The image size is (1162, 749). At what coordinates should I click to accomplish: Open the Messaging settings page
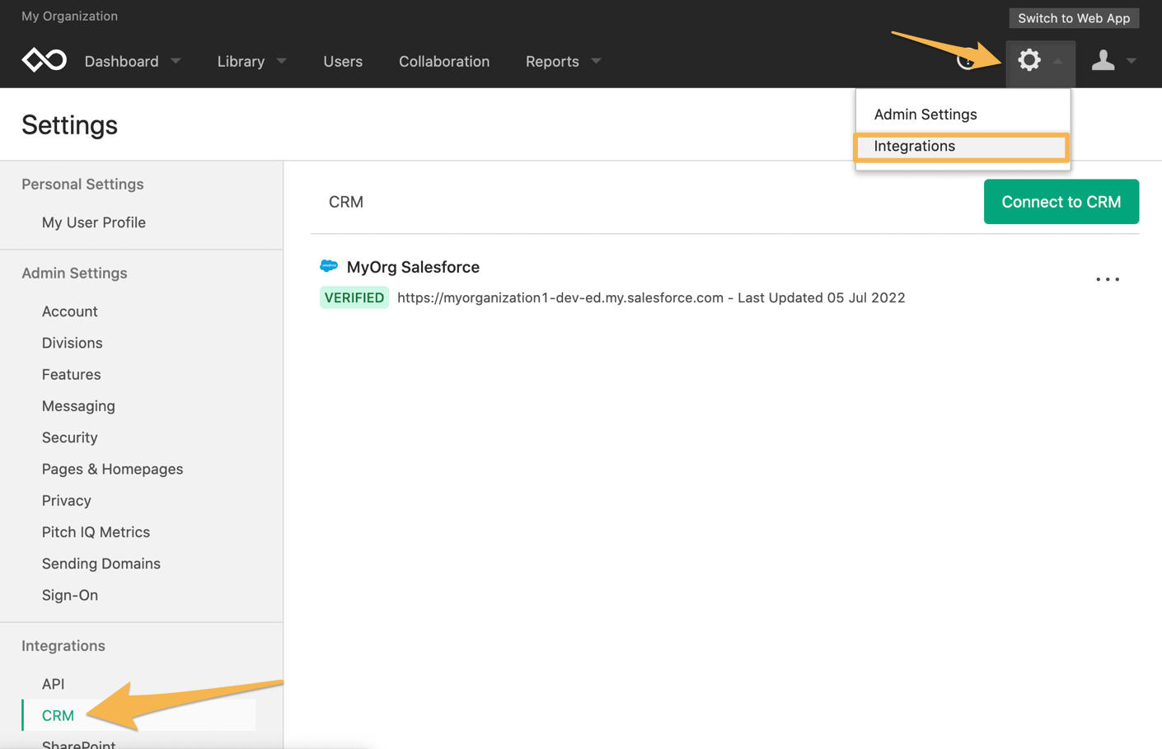(78, 406)
